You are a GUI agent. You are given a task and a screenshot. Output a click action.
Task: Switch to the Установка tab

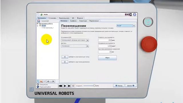[52, 18]
